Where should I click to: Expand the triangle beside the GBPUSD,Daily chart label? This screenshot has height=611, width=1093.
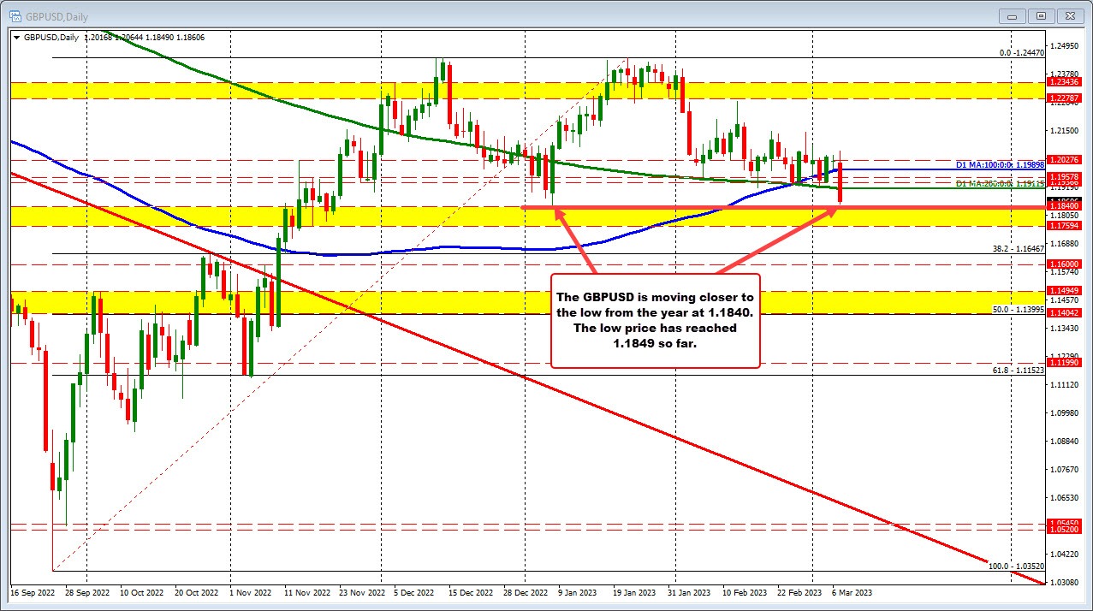(16, 38)
